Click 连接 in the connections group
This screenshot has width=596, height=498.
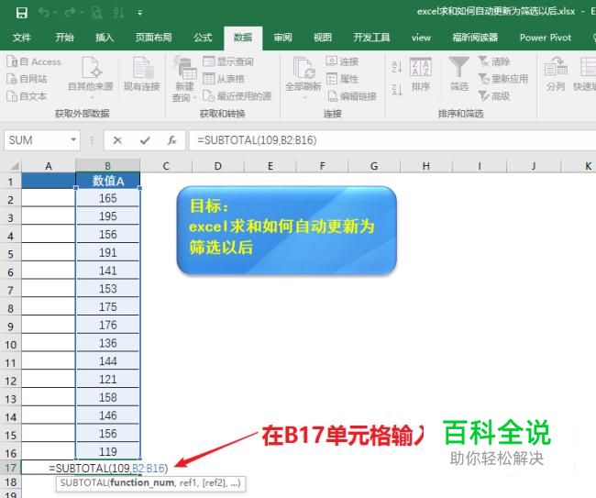click(342, 61)
